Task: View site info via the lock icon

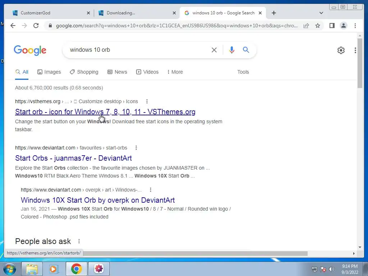Action: coord(50,26)
